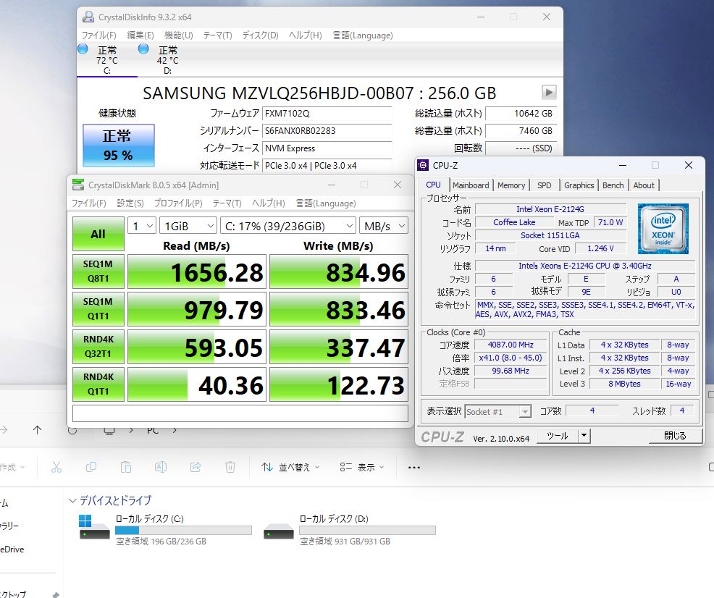Select drive D: health indicator at 42 °C
This screenshot has height=598, width=714.
click(167, 59)
